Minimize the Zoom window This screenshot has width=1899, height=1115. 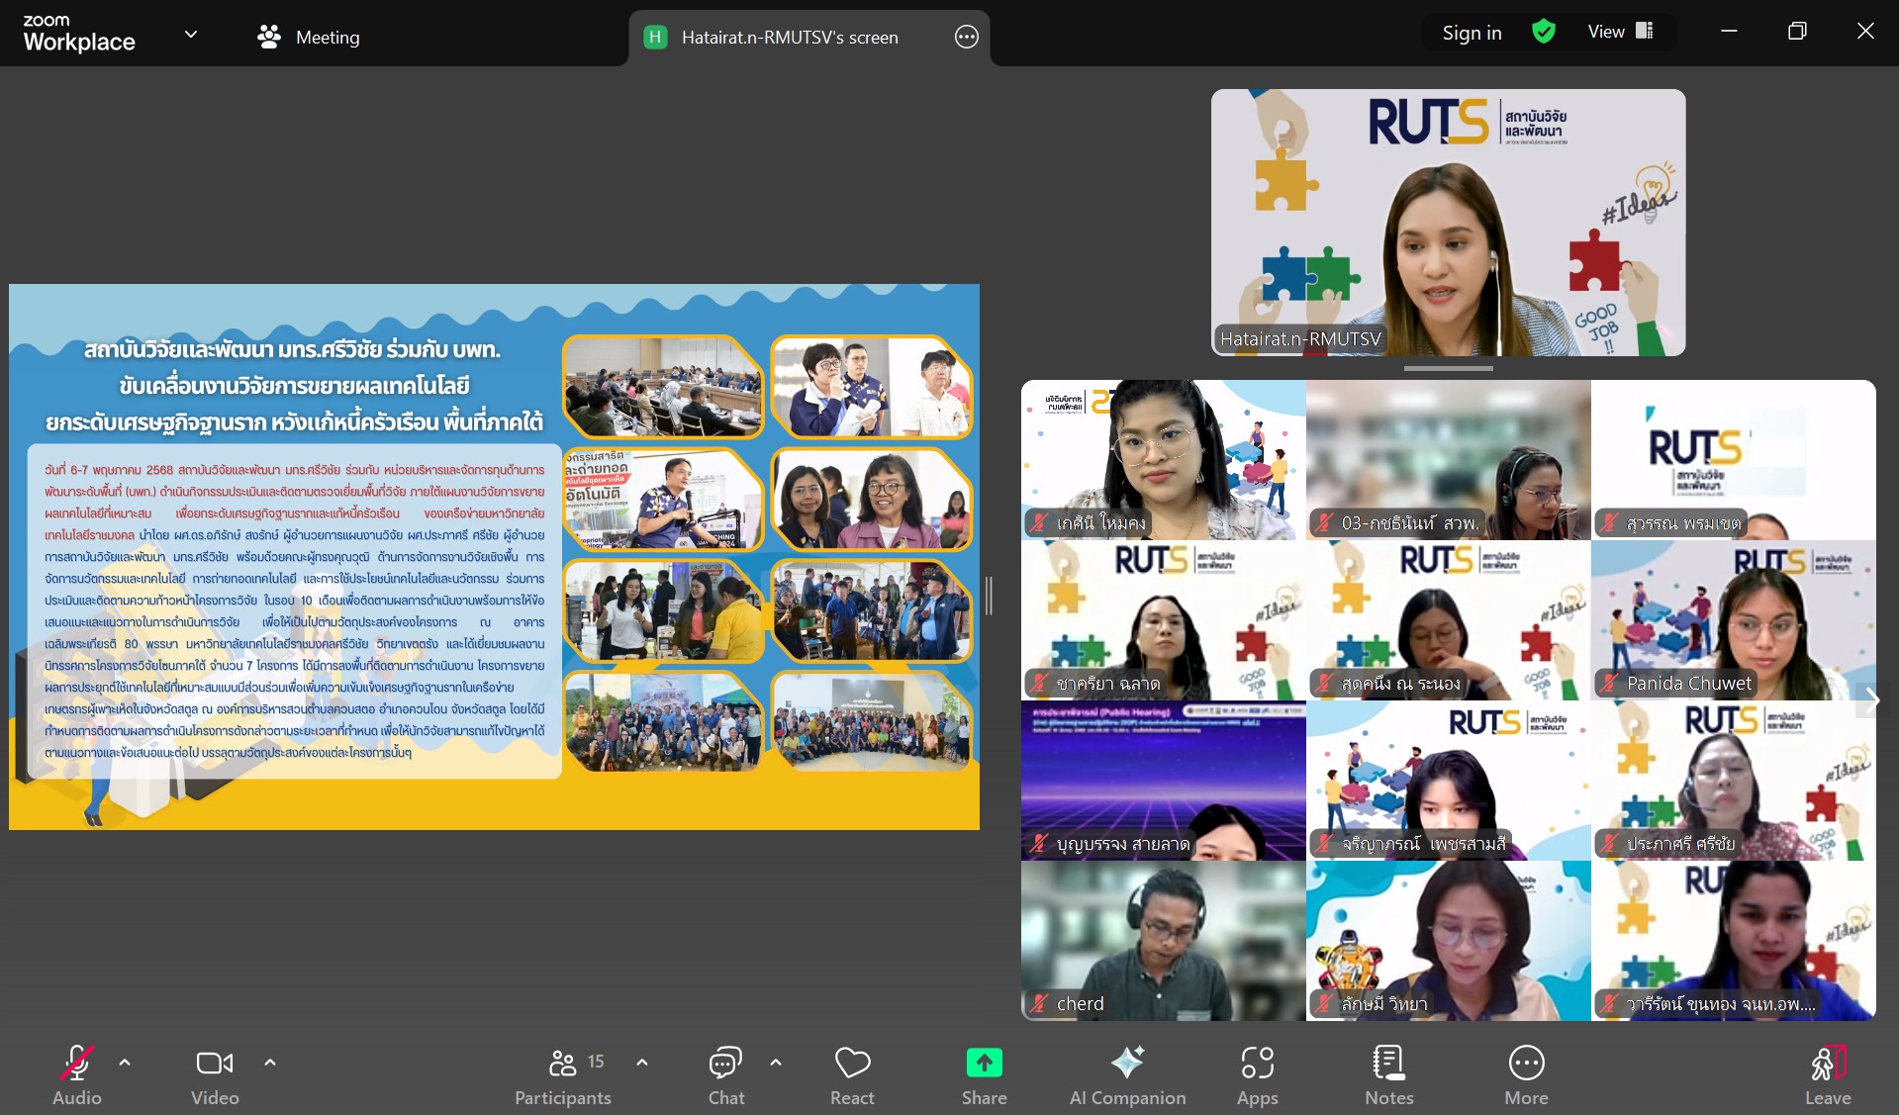point(1729,32)
